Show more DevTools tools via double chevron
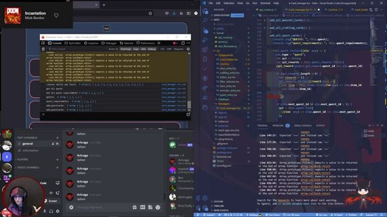387x217 pixels. [x=159, y=43]
